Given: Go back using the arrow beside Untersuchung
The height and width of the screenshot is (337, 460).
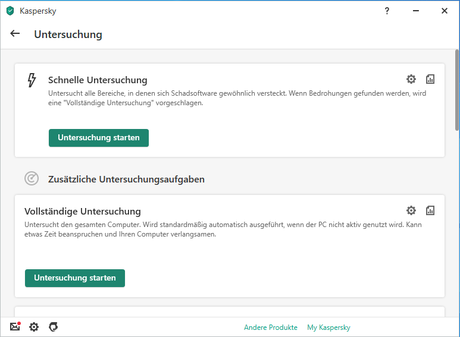Looking at the screenshot, I should [x=15, y=34].
